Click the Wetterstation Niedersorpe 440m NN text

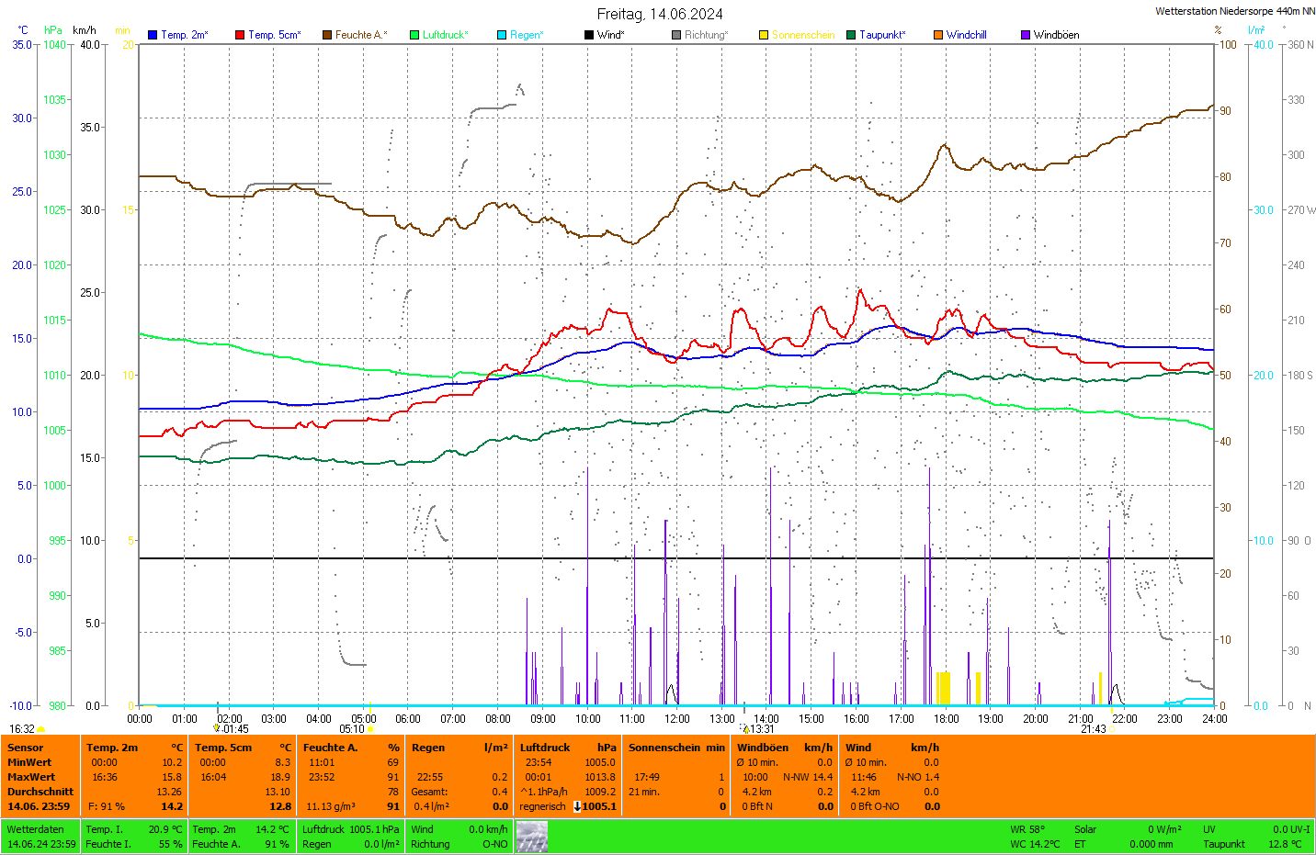click(1234, 11)
